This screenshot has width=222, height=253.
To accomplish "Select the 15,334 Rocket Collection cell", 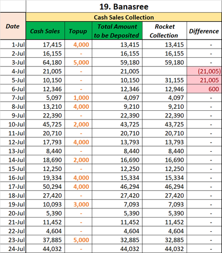I will 164,178.
